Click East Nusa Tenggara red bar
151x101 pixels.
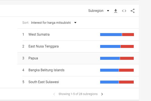tap(127, 46)
